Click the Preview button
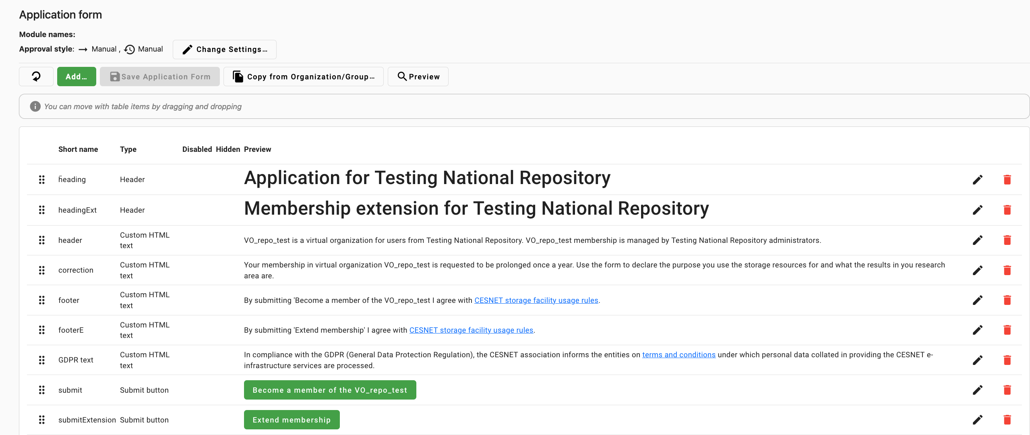1030x435 pixels. (x=418, y=77)
